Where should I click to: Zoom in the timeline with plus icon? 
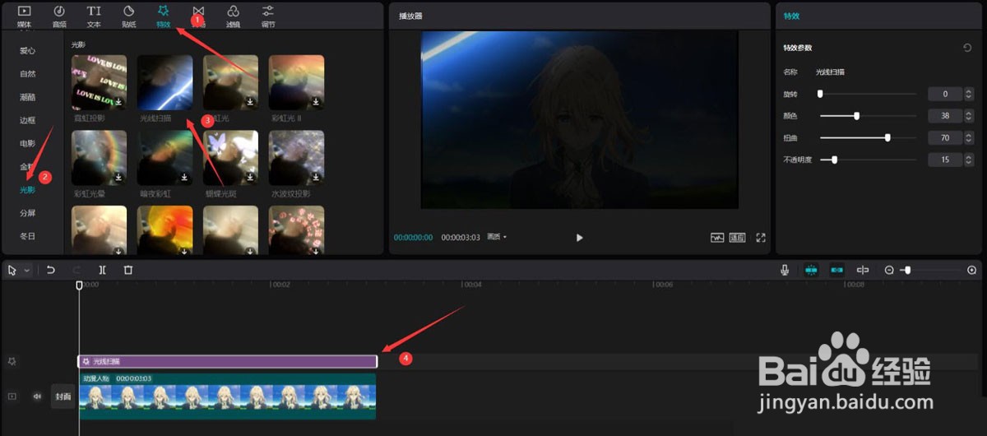click(971, 270)
